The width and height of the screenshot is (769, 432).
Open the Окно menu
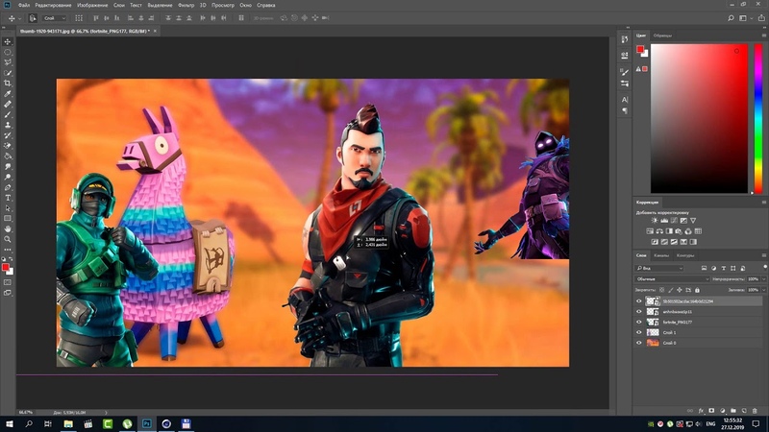tap(246, 5)
